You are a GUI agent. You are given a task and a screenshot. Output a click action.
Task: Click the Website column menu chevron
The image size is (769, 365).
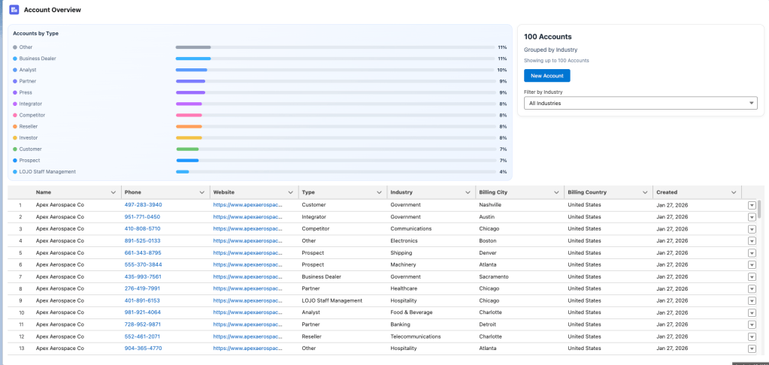click(291, 192)
